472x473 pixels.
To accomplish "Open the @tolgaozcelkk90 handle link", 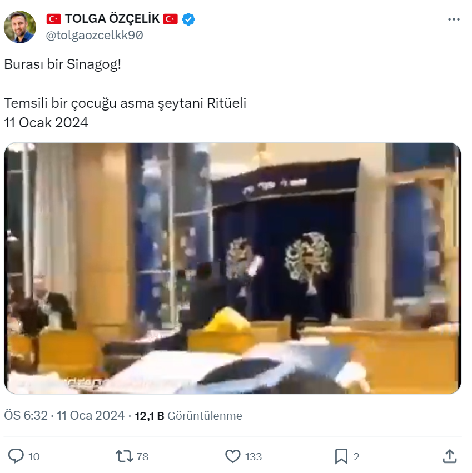I will point(95,35).
